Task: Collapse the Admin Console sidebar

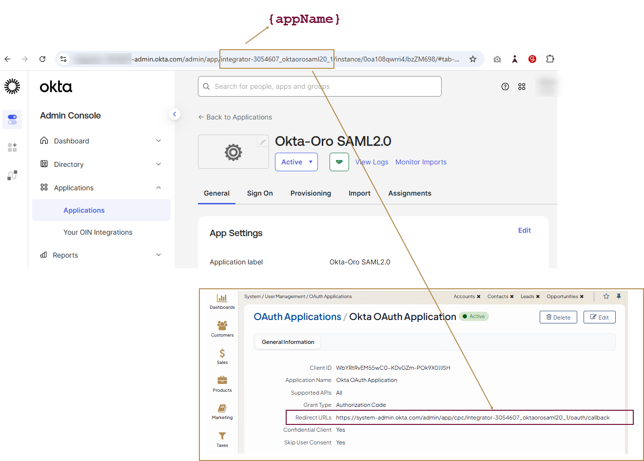Action: click(x=175, y=114)
